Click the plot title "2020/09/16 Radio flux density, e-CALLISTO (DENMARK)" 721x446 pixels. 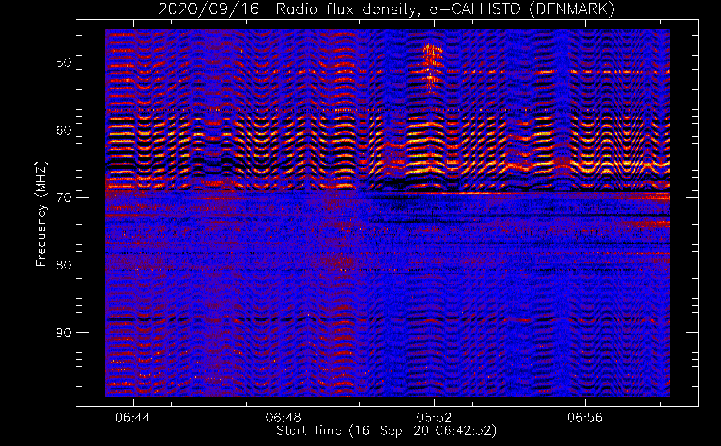click(386, 9)
